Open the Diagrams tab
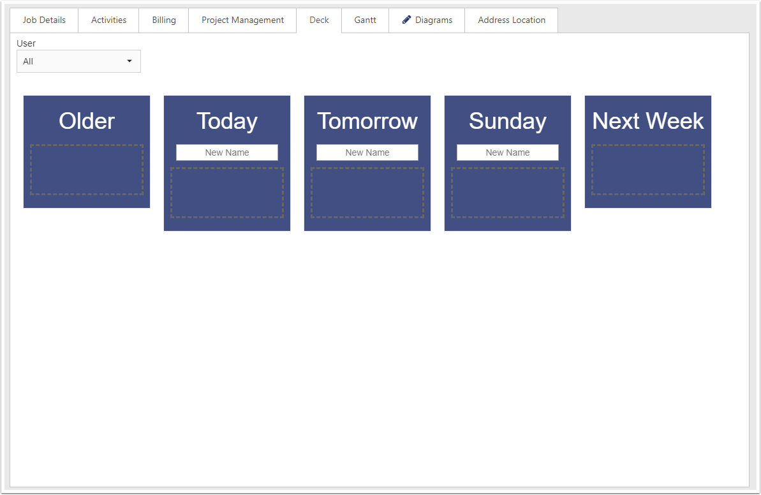761x495 pixels. pyautogui.click(x=427, y=20)
